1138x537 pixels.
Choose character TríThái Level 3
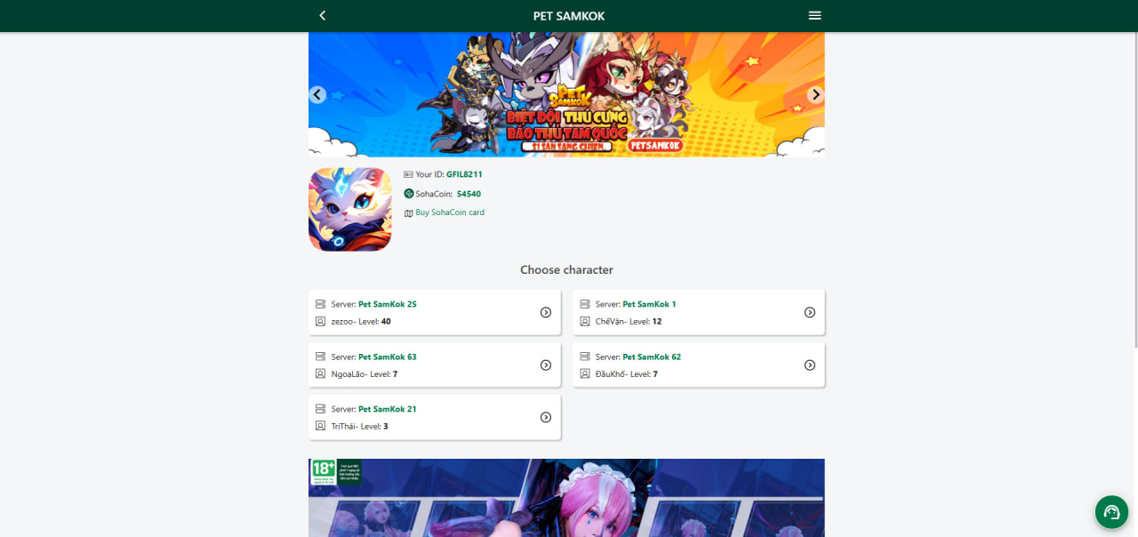(435, 417)
